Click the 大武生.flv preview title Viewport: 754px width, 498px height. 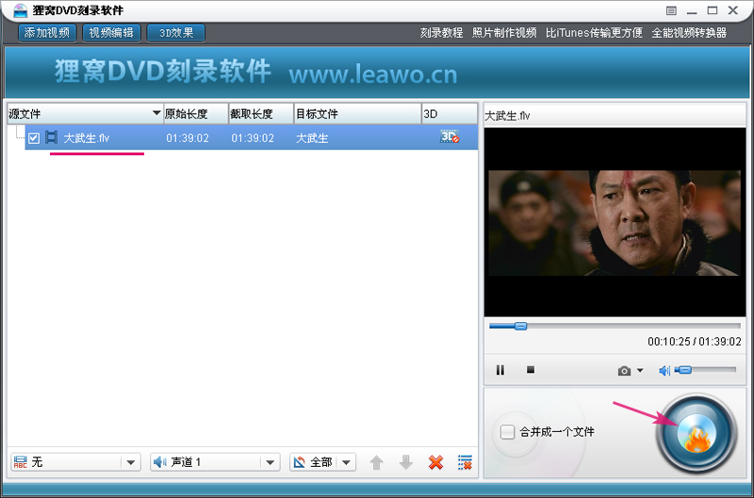pos(507,116)
